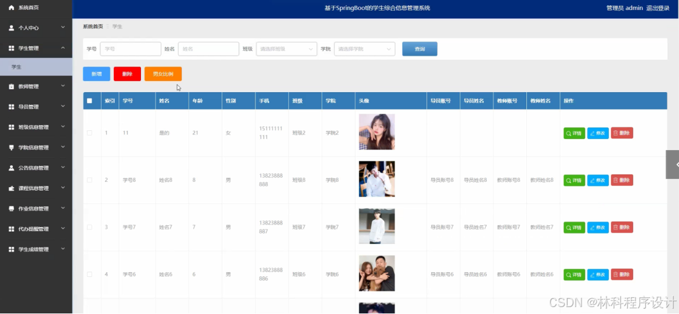Expand the 课程信息管理 menu chevron
The height and width of the screenshot is (314, 679).
[x=63, y=188]
